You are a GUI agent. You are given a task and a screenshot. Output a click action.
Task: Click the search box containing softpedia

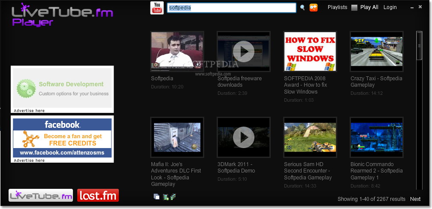click(x=231, y=8)
